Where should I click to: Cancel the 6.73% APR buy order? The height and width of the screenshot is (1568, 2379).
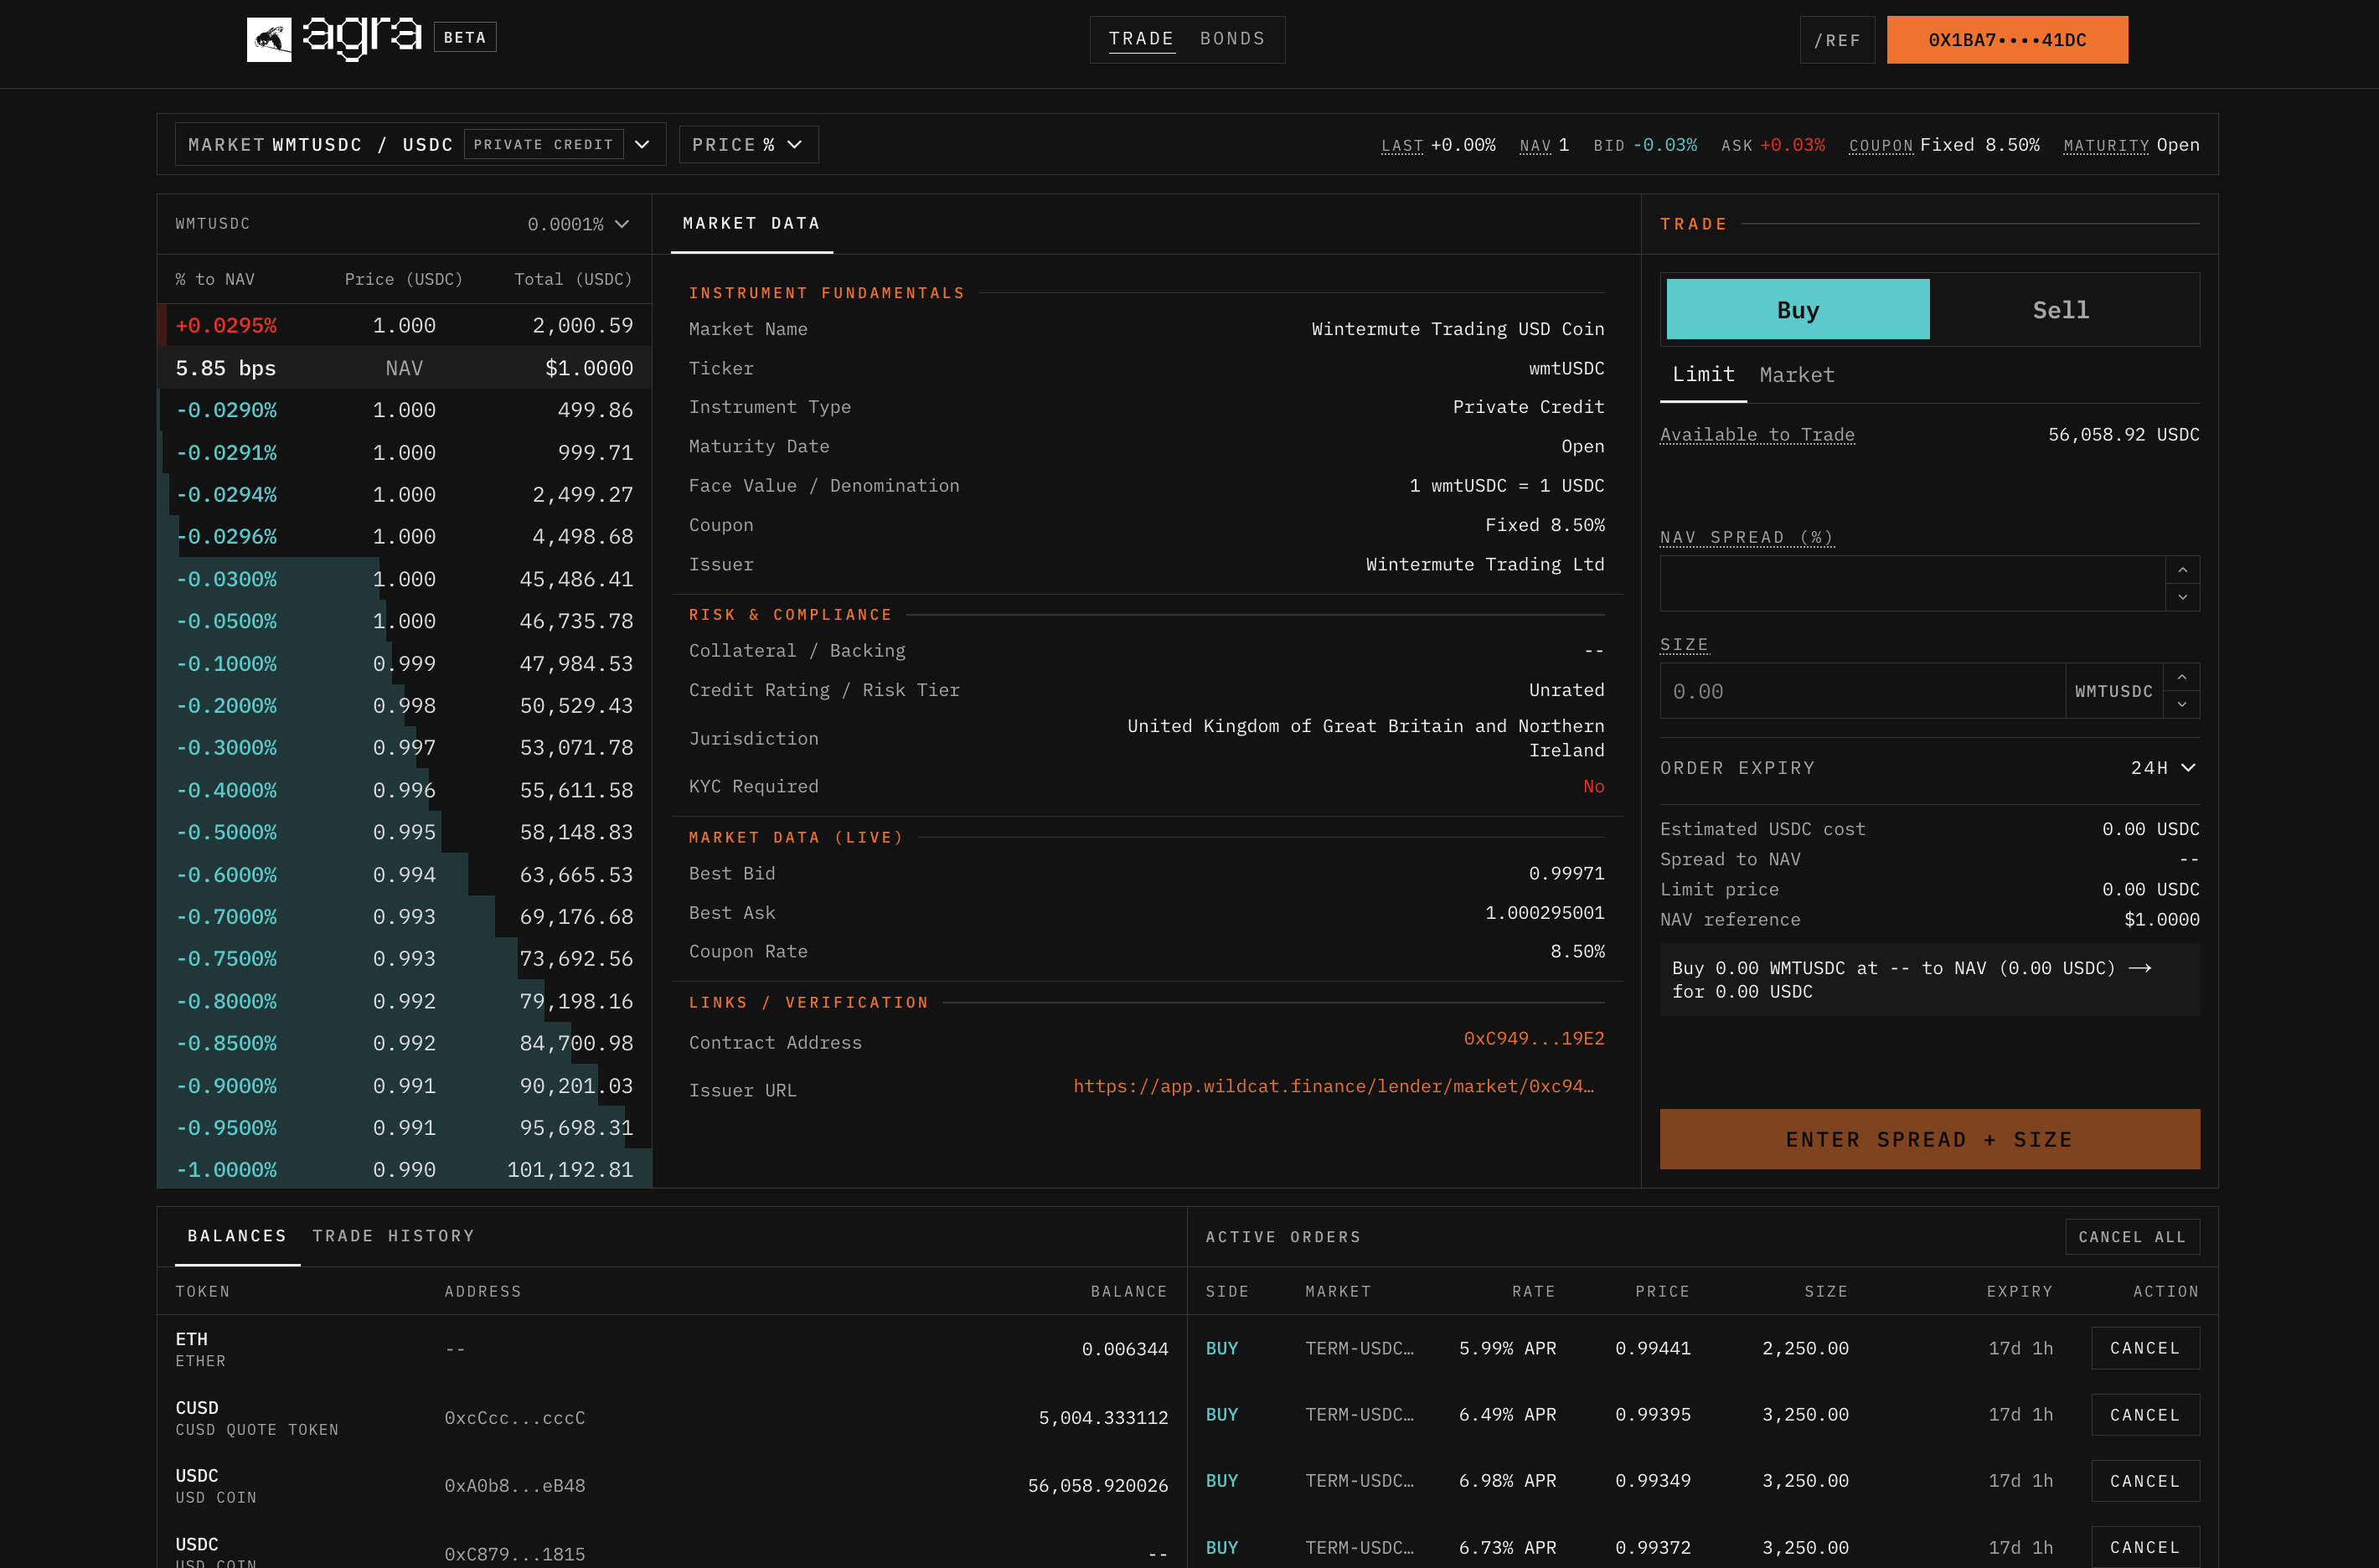(x=2145, y=1547)
